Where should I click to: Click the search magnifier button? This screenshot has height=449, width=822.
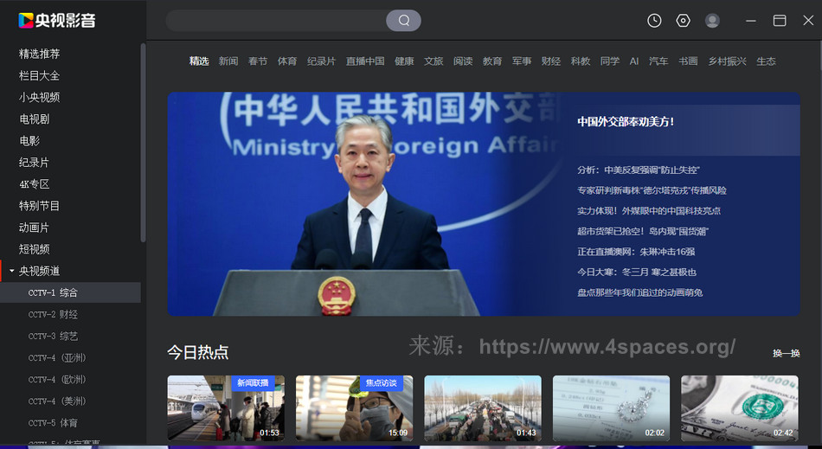403,21
